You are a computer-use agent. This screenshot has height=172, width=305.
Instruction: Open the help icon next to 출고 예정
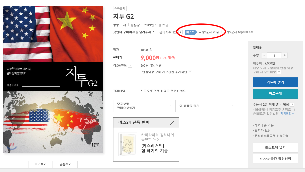(292, 105)
